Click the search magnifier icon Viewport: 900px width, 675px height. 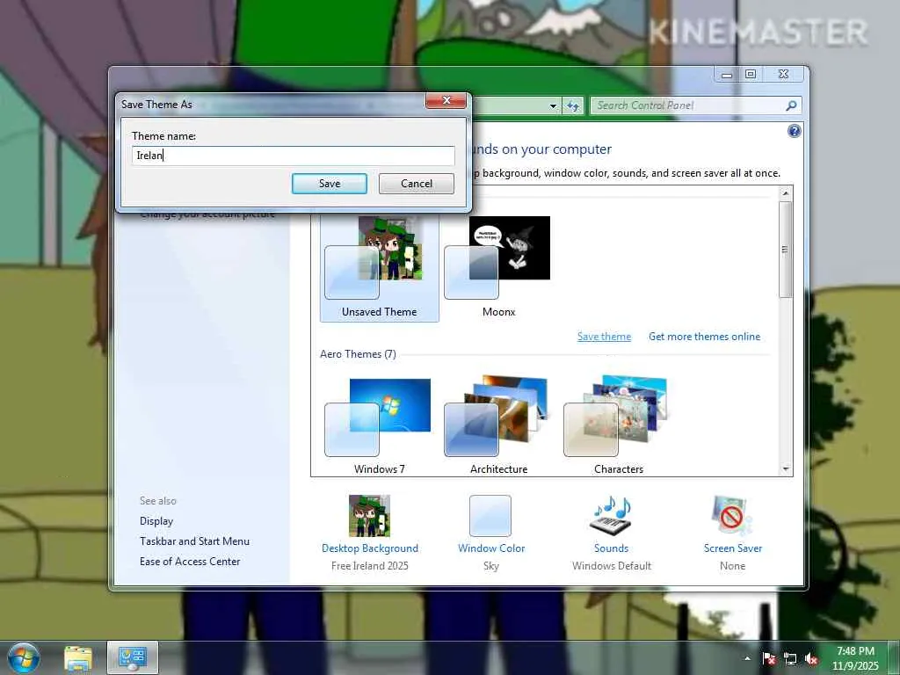[x=791, y=105]
